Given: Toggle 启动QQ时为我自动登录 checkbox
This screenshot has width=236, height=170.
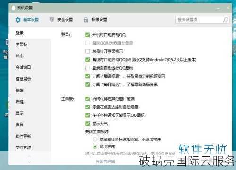Looking at the screenshot, I should click(87, 43).
